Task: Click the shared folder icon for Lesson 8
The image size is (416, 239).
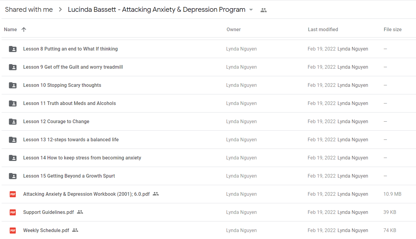Action: (13, 49)
